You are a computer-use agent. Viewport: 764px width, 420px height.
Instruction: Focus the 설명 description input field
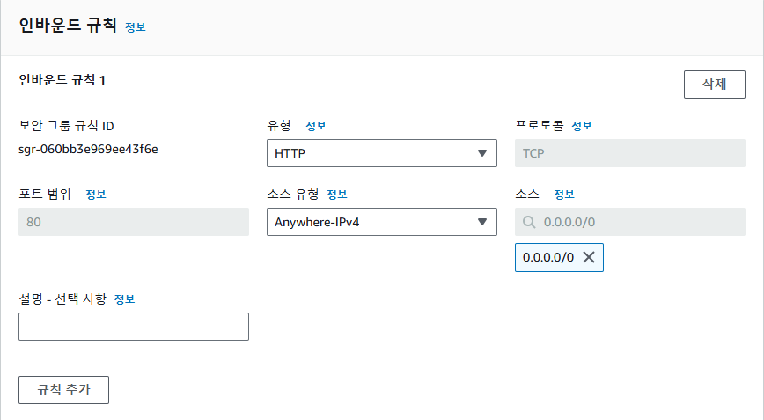tap(134, 327)
